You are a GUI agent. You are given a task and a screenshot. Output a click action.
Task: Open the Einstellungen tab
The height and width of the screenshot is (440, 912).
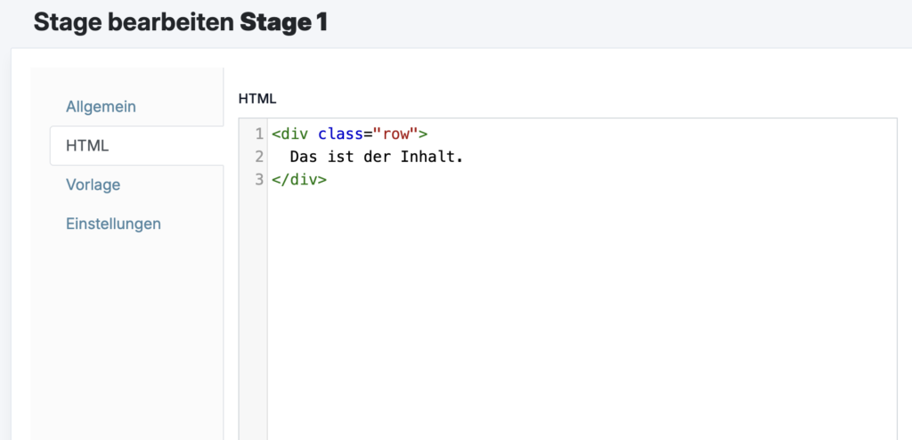tap(113, 224)
